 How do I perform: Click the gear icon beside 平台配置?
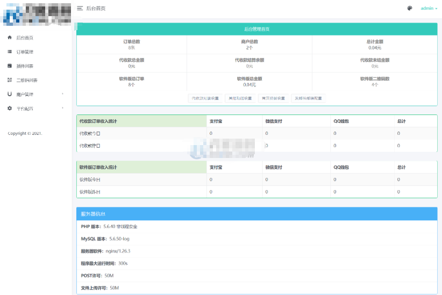tap(10, 109)
